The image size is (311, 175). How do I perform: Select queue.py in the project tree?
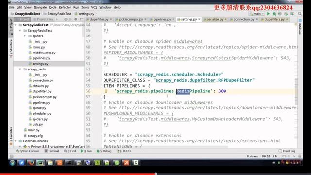pos(39,108)
